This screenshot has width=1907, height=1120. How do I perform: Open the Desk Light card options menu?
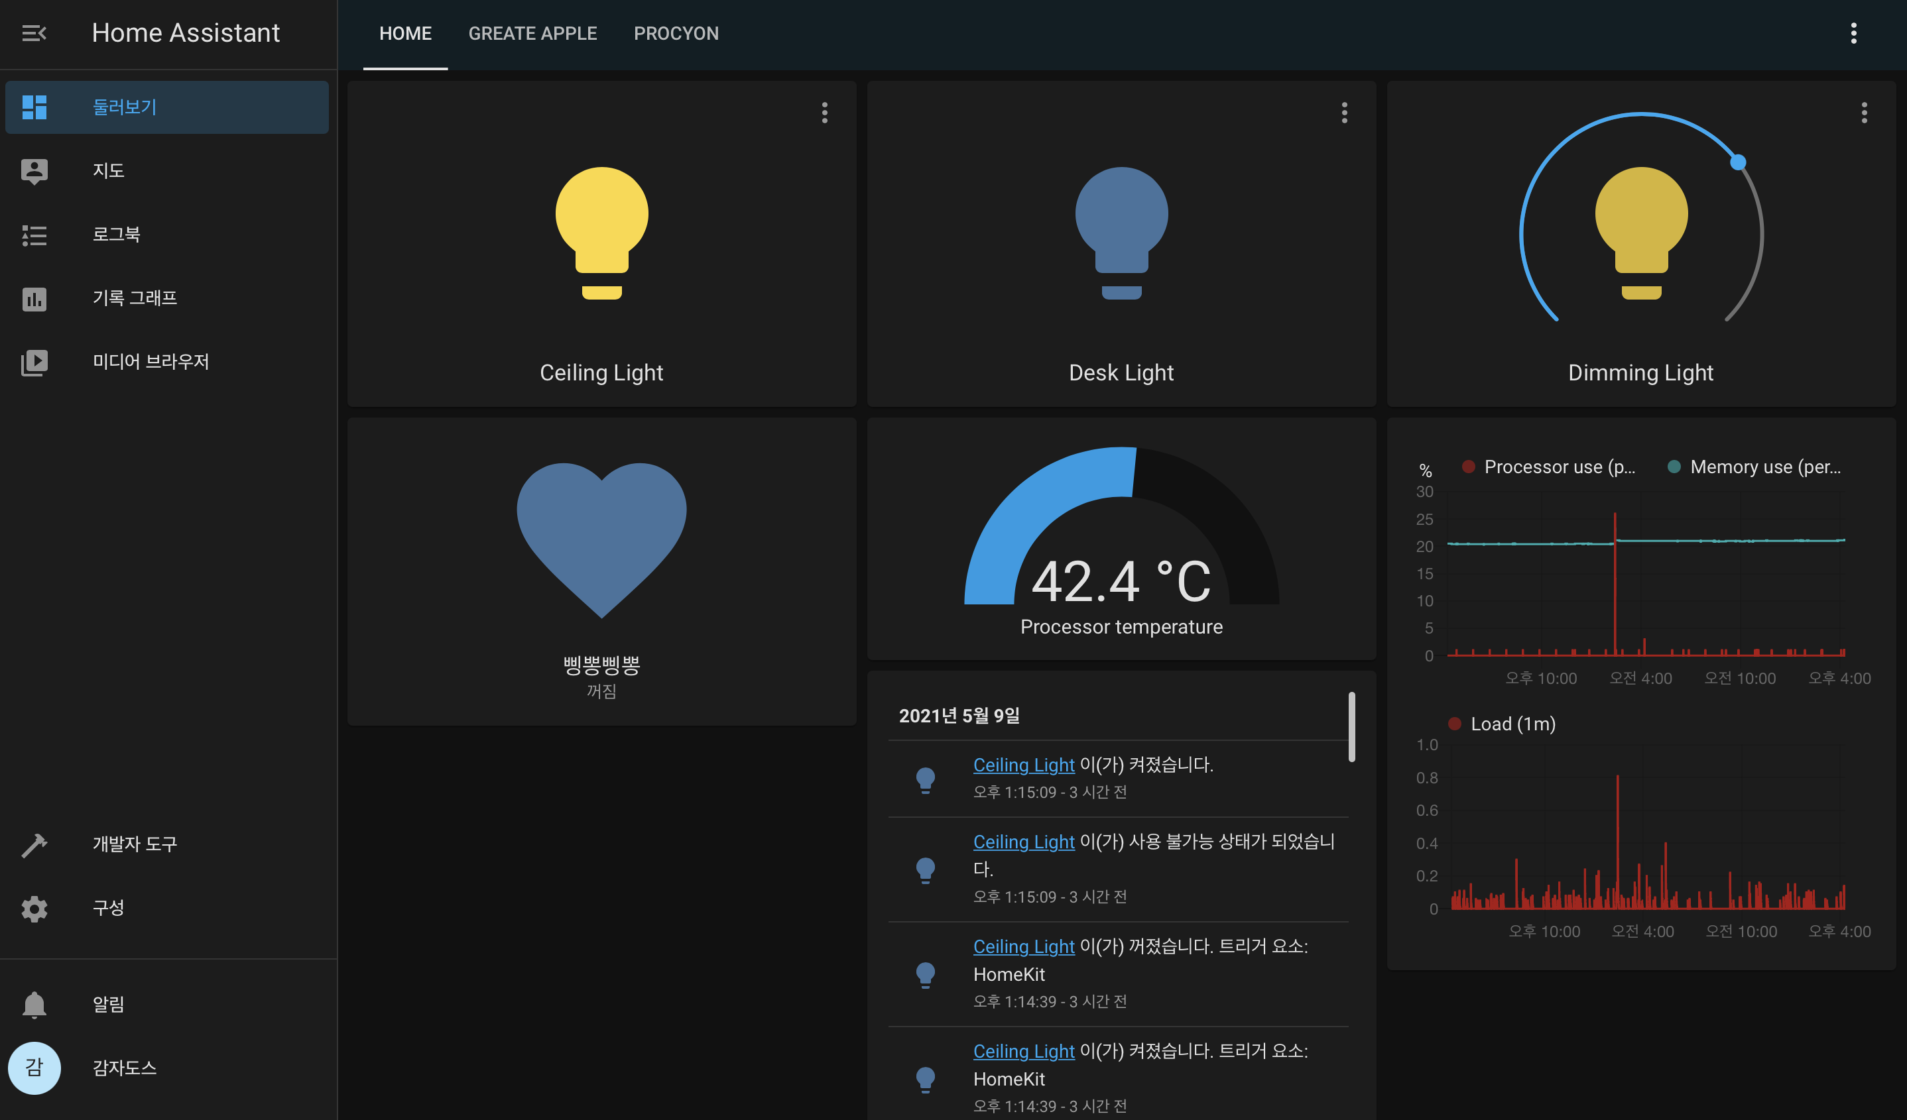(1344, 113)
